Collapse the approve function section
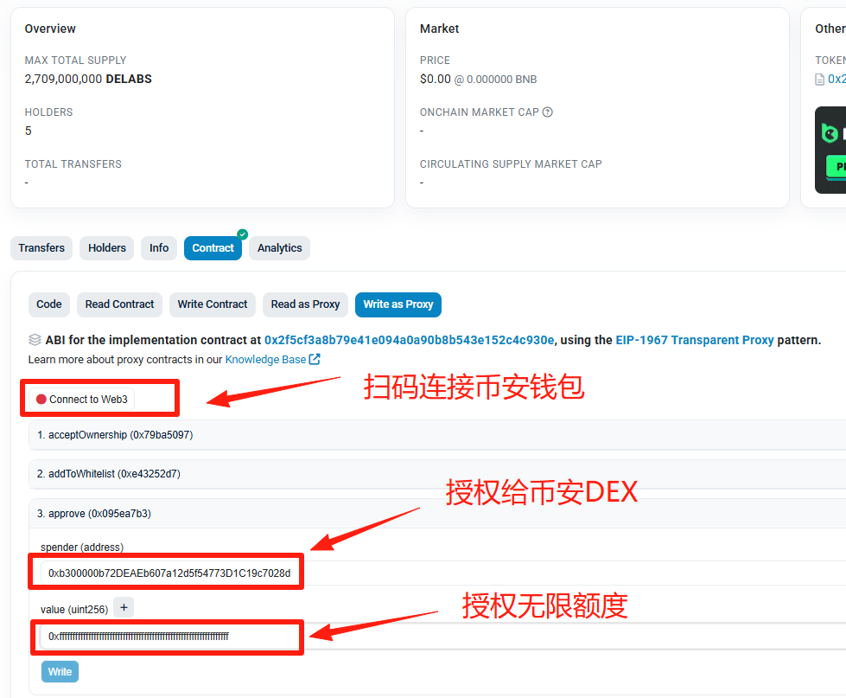Image resolution: width=846 pixels, height=698 pixels. click(x=437, y=514)
